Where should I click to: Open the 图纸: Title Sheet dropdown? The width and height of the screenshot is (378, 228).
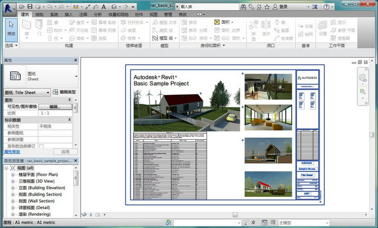[27, 92]
